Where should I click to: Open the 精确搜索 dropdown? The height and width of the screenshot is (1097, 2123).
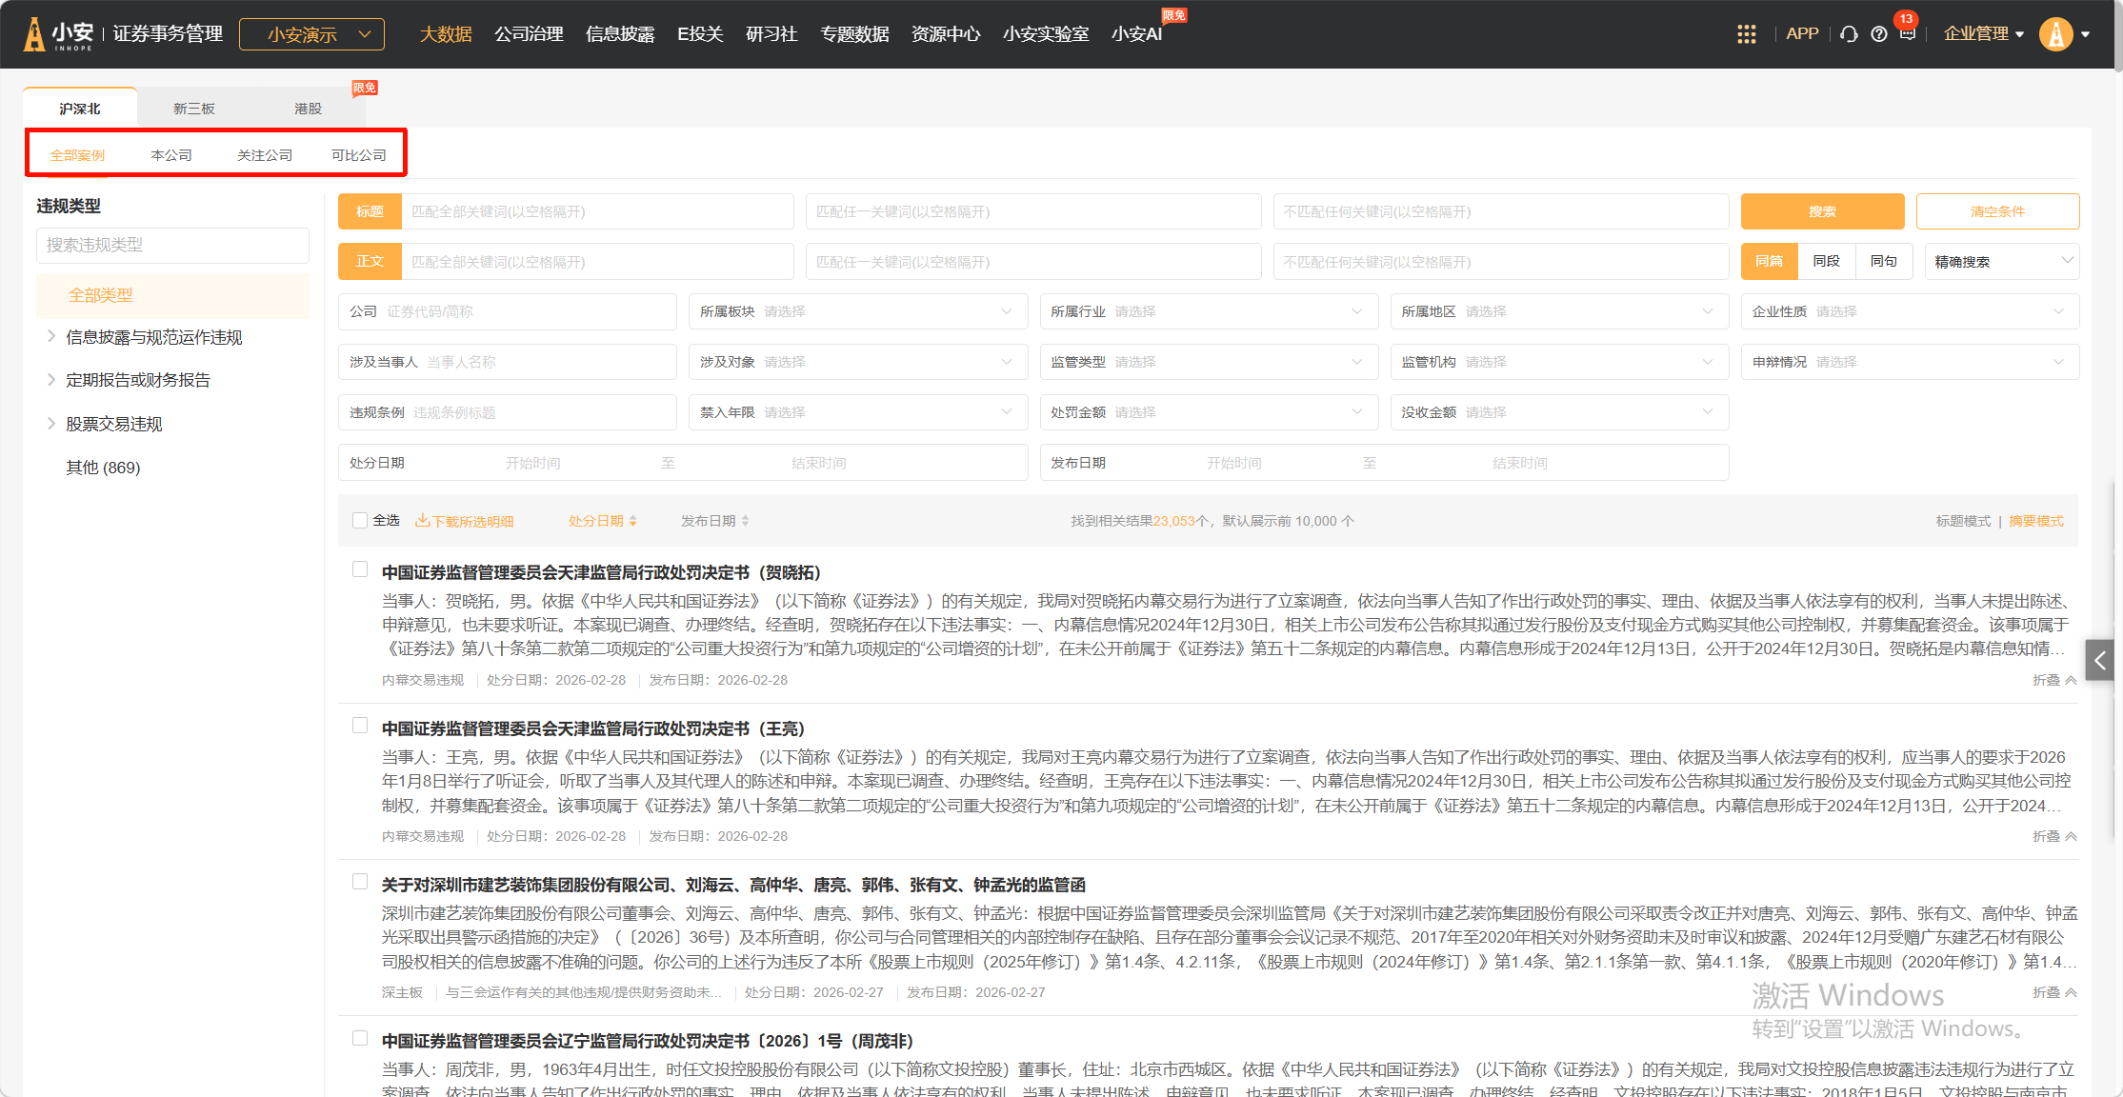[2001, 262]
